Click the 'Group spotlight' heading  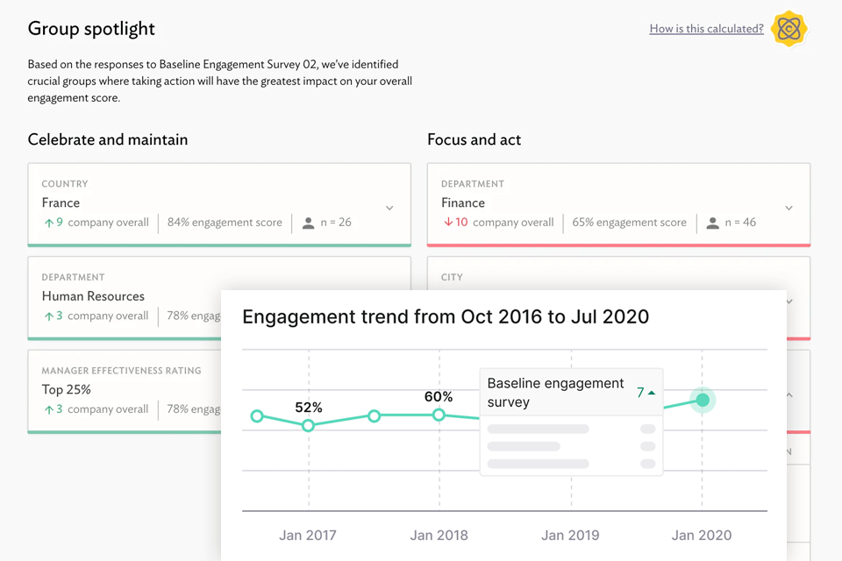click(91, 29)
